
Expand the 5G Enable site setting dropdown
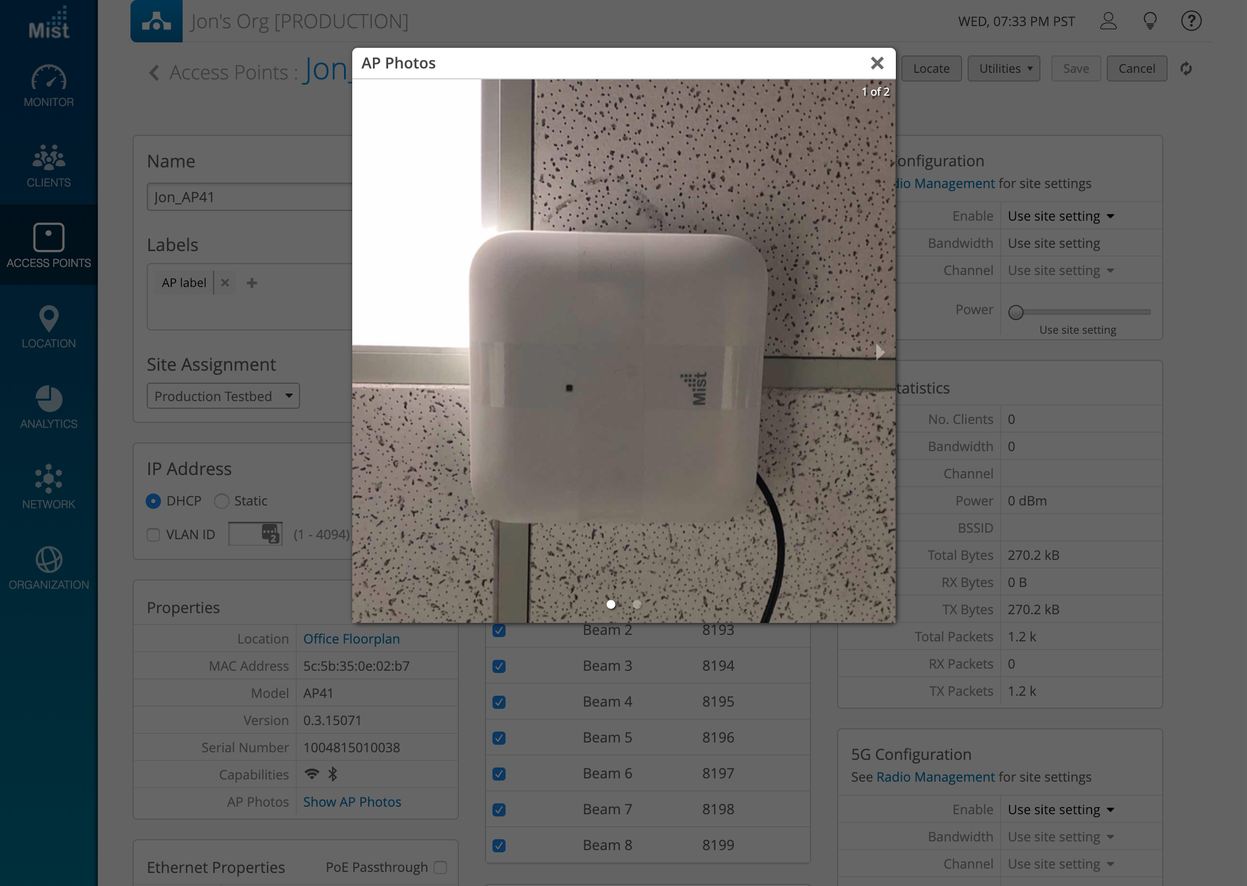1060,809
